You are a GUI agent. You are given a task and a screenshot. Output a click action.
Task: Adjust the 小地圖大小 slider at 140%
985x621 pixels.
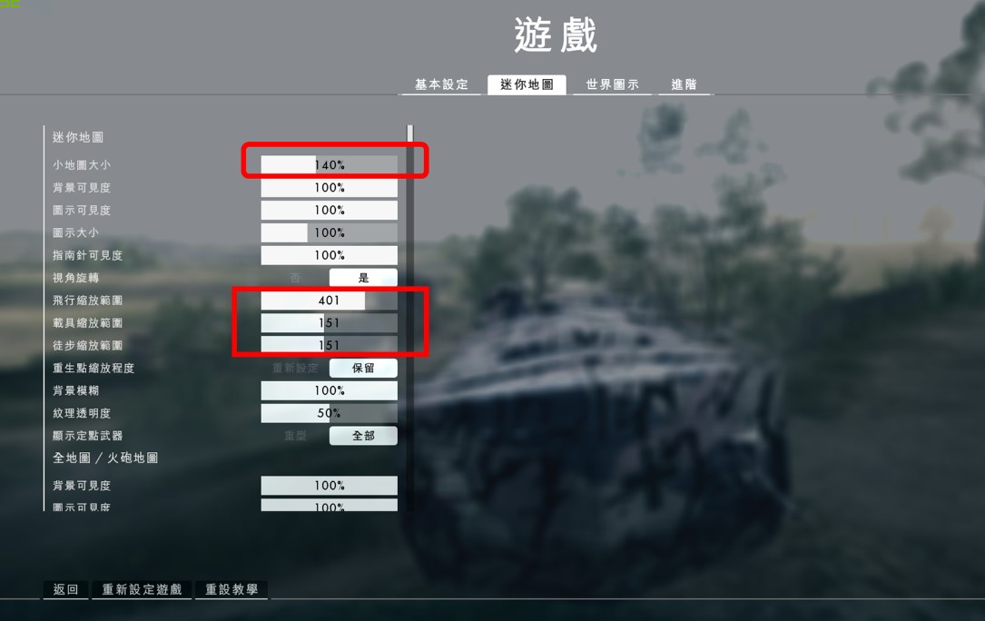(330, 164)
